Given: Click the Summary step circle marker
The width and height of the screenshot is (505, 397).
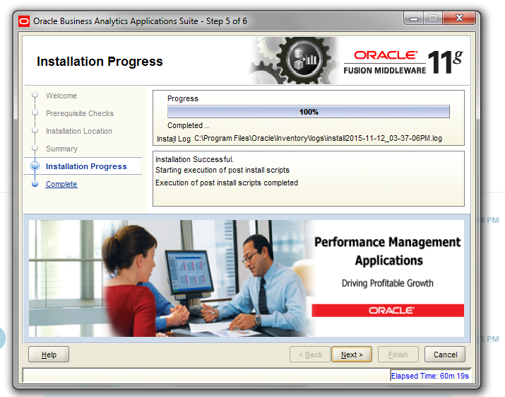Looking at the screenshot, I should (35, 148).
